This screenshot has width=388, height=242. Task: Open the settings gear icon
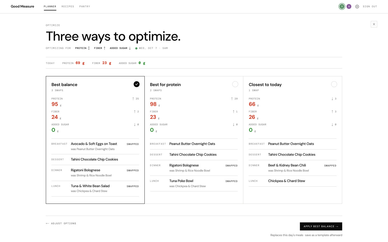[x=357, y=6]
